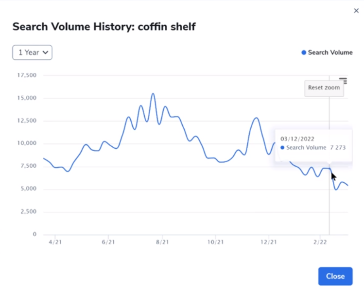Click the 10/21 x-axis label
Viewport: 364px width, 296px height.
point(215,242)
